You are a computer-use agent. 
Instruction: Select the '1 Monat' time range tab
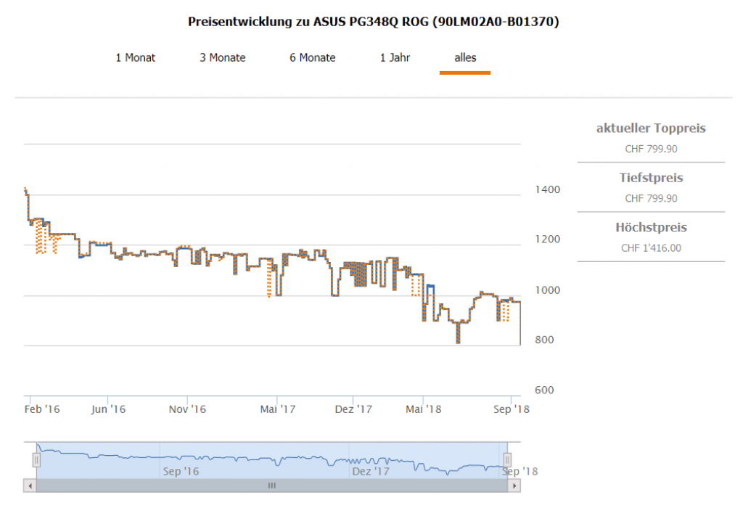click(x=136, y=57)
